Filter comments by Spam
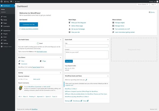 [x=48, y=97]
